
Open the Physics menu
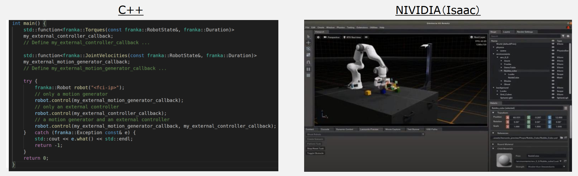340,28
